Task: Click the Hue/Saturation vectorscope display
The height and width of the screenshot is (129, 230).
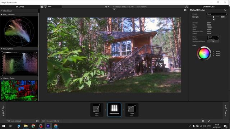Action: [x=19, y=32]
